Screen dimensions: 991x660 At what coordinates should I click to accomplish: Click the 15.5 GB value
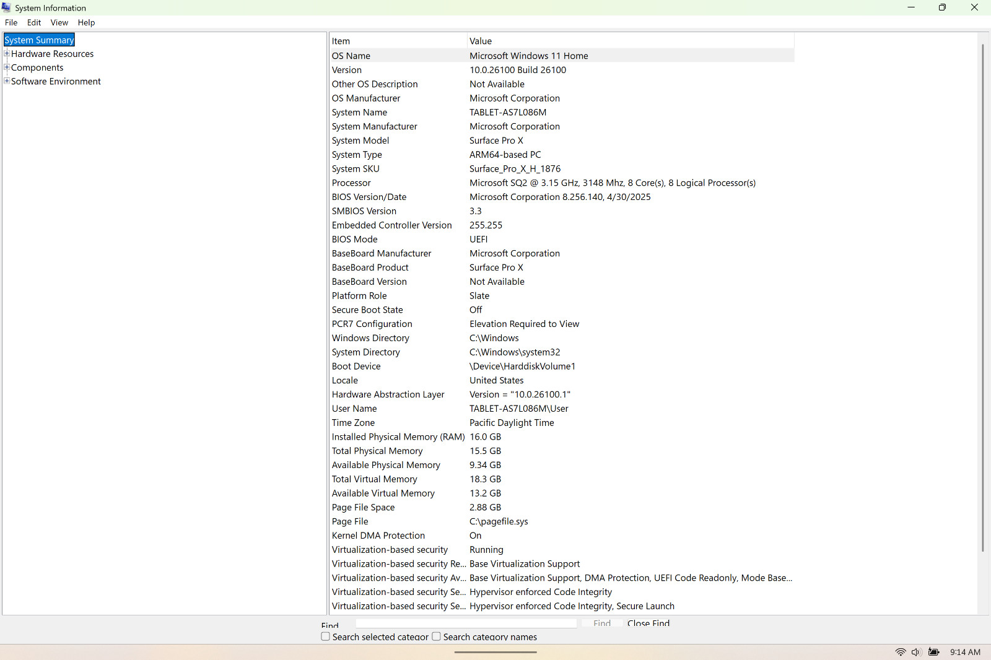coord(485,451)
